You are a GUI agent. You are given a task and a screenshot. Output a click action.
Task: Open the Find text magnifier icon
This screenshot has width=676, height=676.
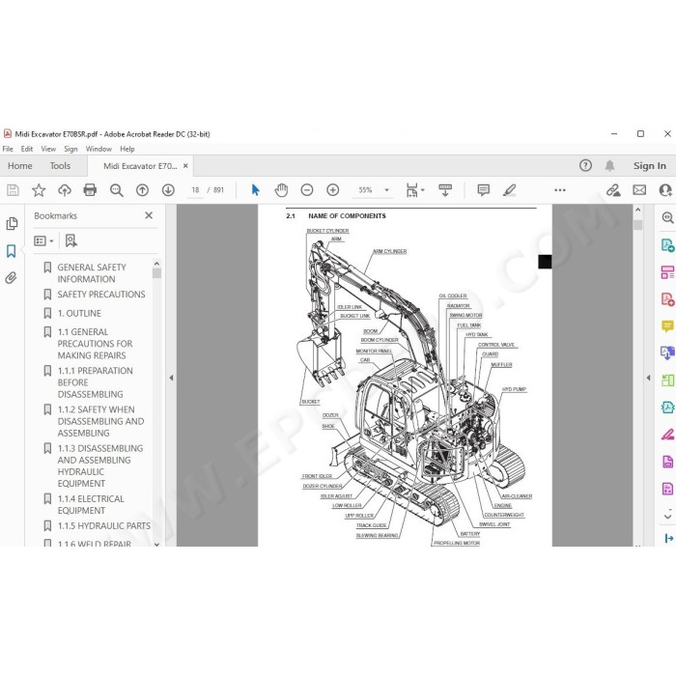pyautogui.click(x=117, y=190)
